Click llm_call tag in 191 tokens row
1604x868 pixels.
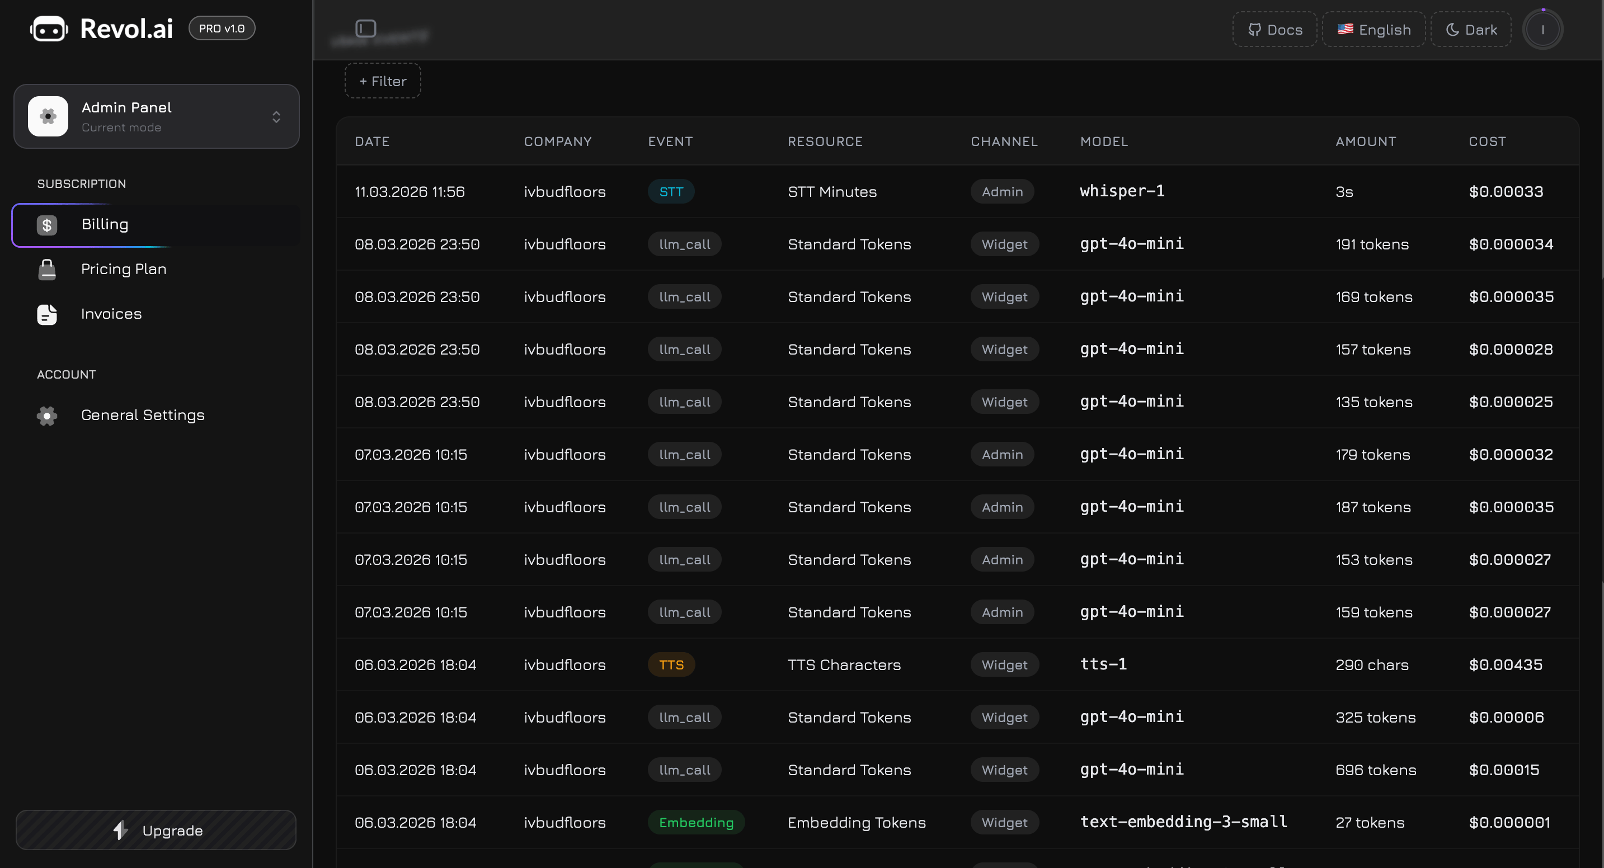pyautogui.click(x=684, y=244)
